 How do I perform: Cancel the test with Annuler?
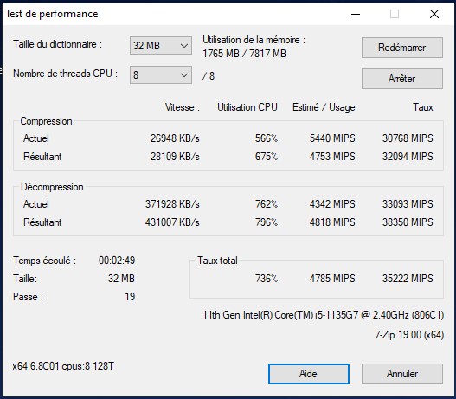[x=402, y=374]
